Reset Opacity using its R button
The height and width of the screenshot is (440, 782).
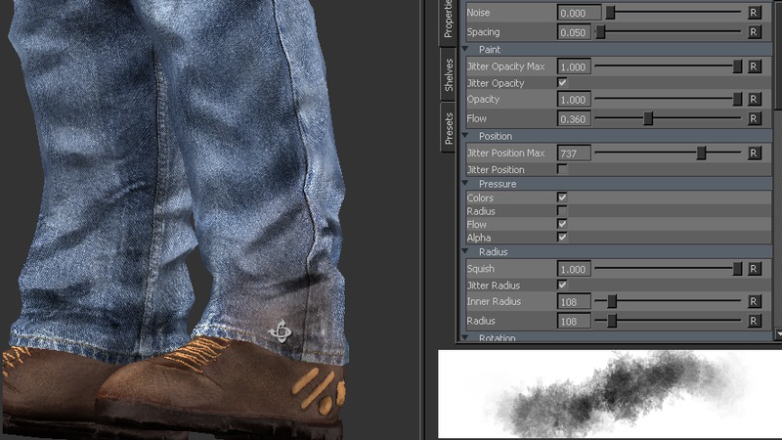point(754,100)
